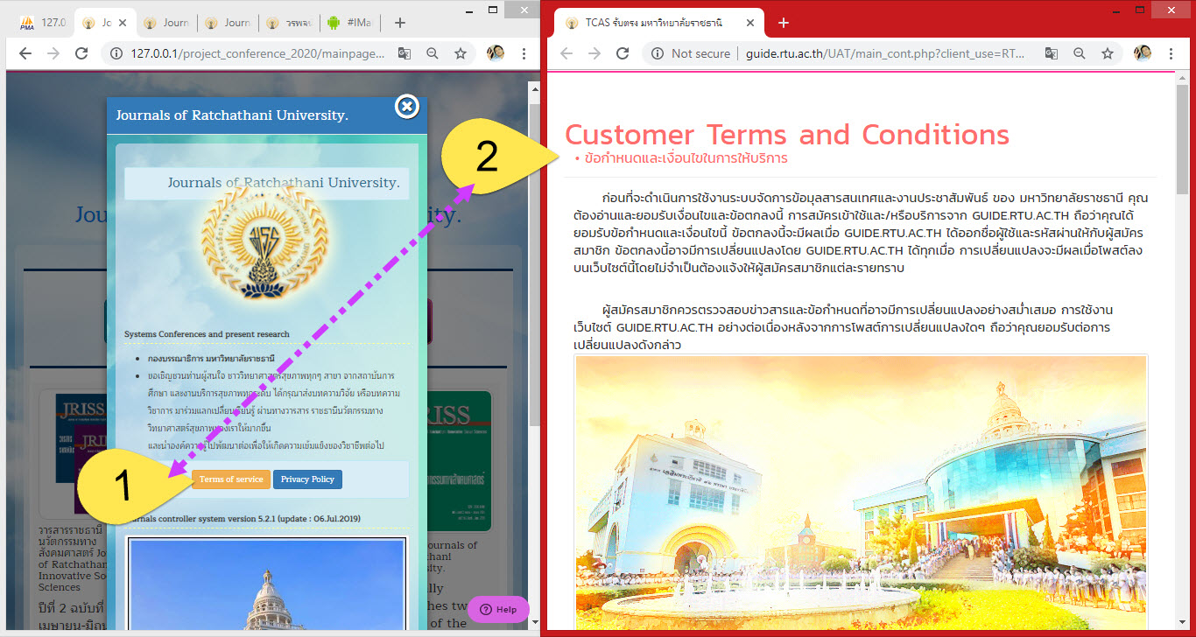This screenshot has height=637, width=1196.
Task: Close the TCAS tab in right window
Action: (x=749, y=23)
